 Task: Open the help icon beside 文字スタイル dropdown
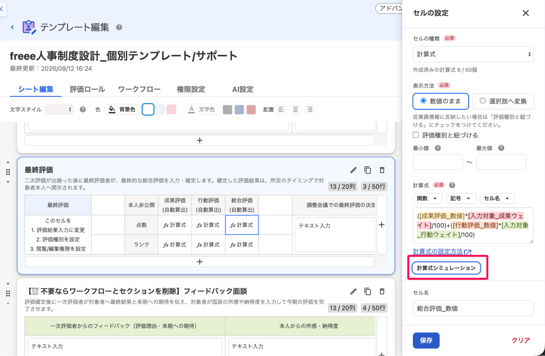(83, 109)
